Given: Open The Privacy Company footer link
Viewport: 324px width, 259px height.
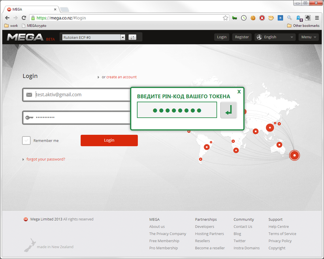Looking at the screenshot, I should click(168, 234).
